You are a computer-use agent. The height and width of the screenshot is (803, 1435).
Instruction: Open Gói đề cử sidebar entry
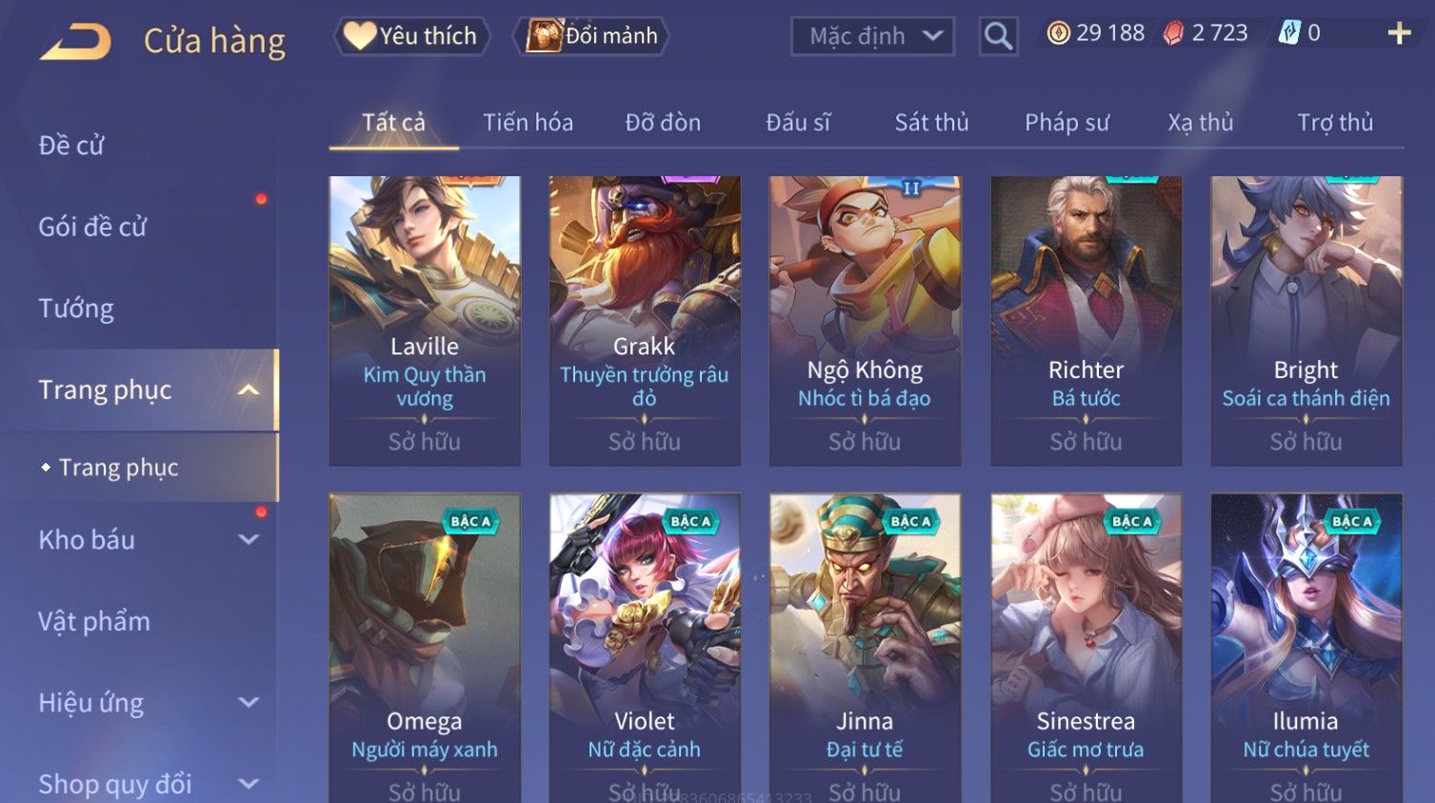[x=92, y=227]
